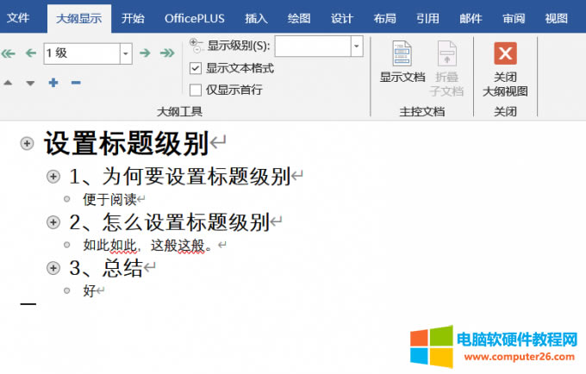Screen dimensions: 586x374
Task: Click the Promote single left arrow
Action: [29, 53]
